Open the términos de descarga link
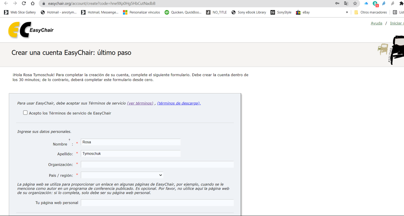Viewport: 404px width, 216px height. 179,103
